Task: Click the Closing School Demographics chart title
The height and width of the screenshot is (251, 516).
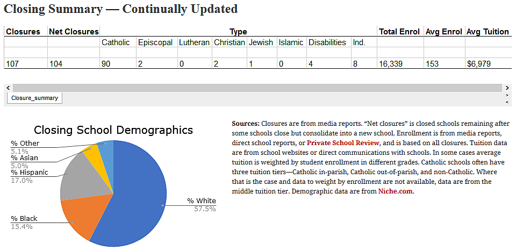Action: coord(113,130)
